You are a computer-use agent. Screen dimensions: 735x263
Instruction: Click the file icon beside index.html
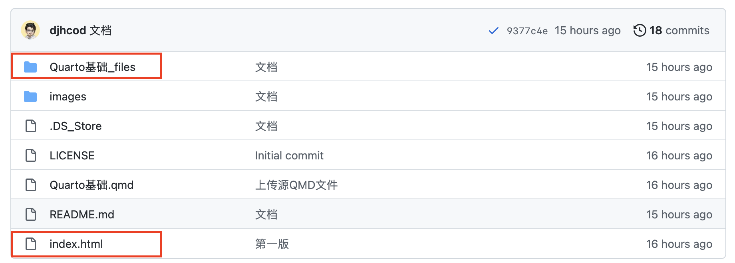coord(30,244)
